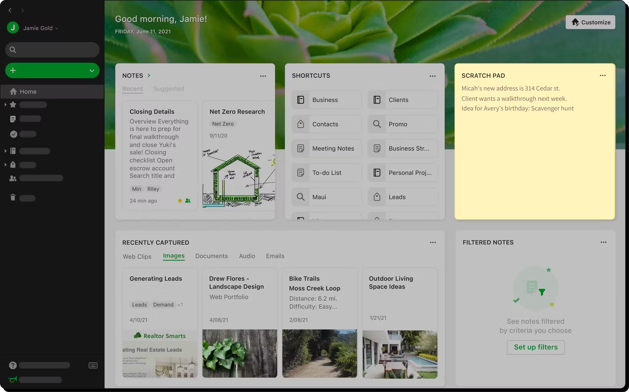Open Jamie Gold account dropdown

click(x=38, y=28)
